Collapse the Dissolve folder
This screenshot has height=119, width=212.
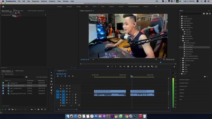[x=181, y=41]
